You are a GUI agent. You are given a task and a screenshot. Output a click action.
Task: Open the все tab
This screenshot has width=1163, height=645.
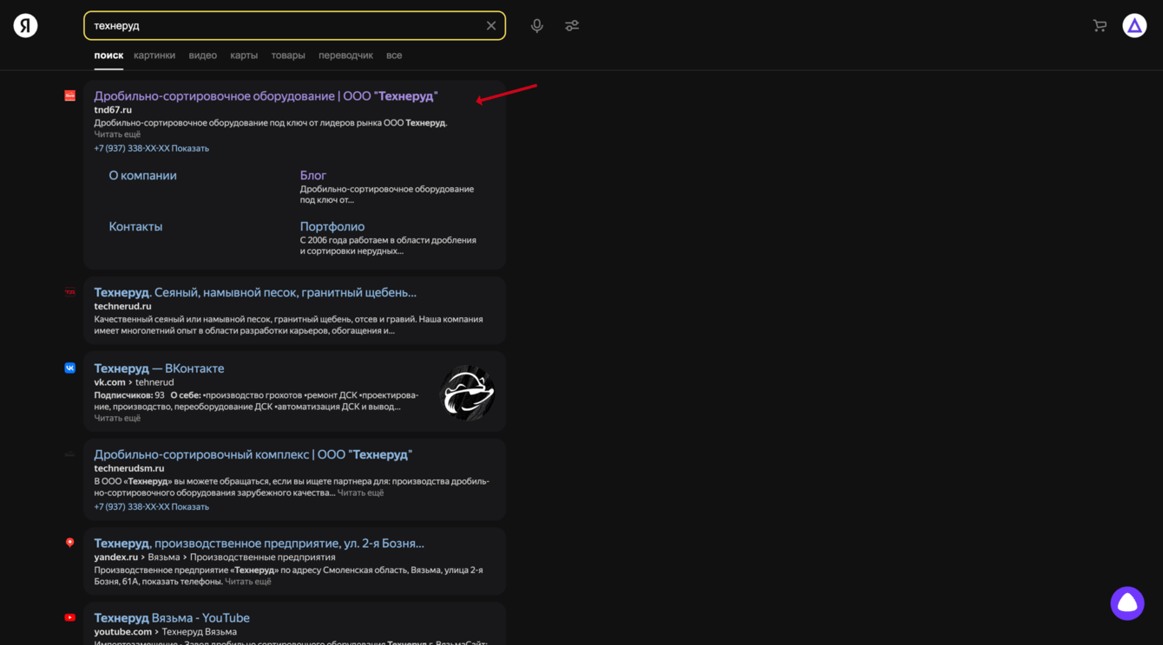point(394,55)
